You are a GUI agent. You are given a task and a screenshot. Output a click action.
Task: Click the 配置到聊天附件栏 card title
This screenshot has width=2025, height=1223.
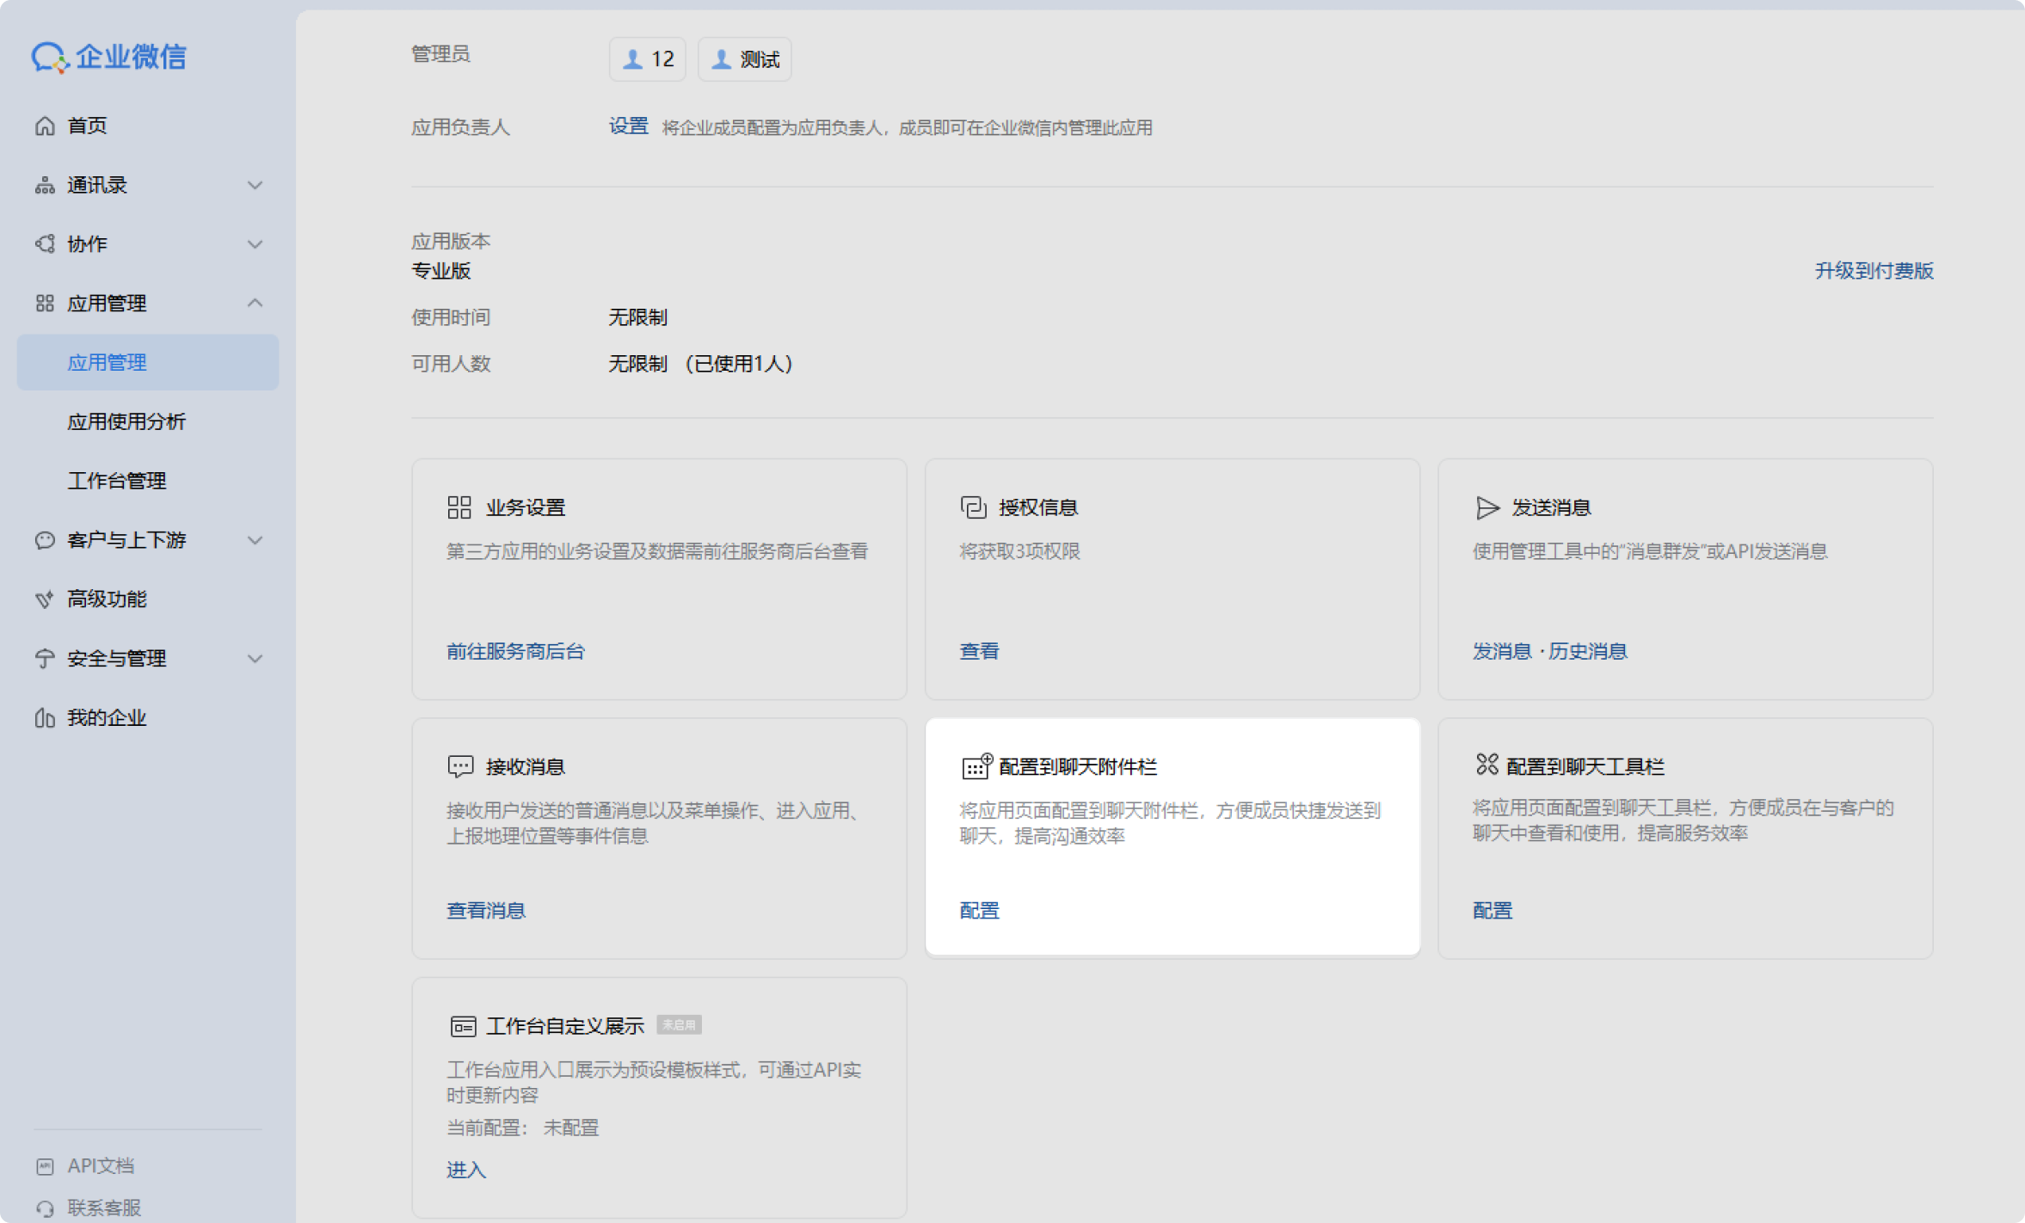1078,766
